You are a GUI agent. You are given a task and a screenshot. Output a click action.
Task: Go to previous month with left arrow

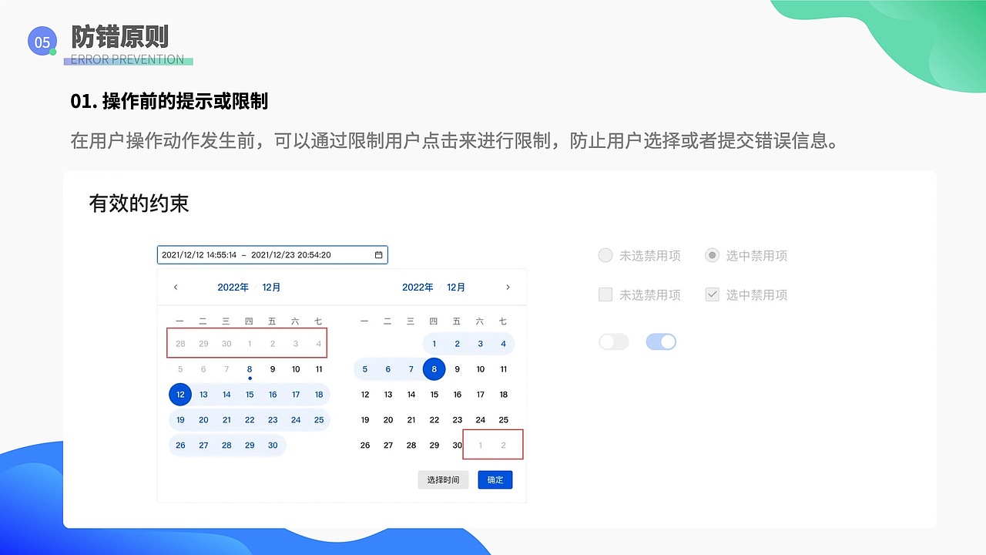(176, 288)
